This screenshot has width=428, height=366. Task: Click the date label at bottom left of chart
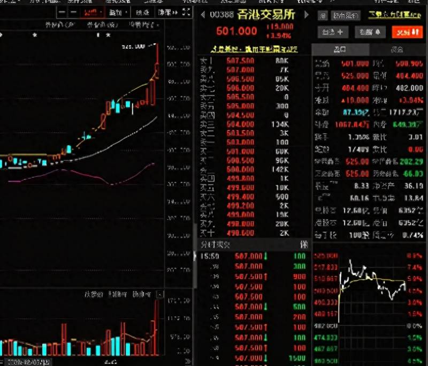[x=28, y=362]
